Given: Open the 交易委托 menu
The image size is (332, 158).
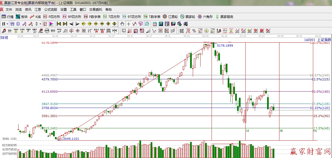Looking at the screenshot, I should (x=96, y=10).
